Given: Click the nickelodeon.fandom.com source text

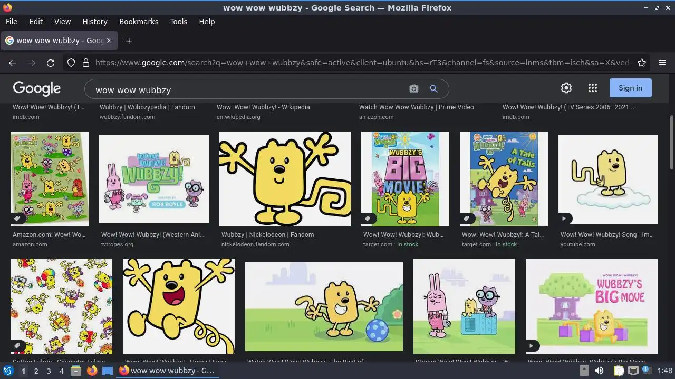Looking at the screenshot, I should [255, 244].
